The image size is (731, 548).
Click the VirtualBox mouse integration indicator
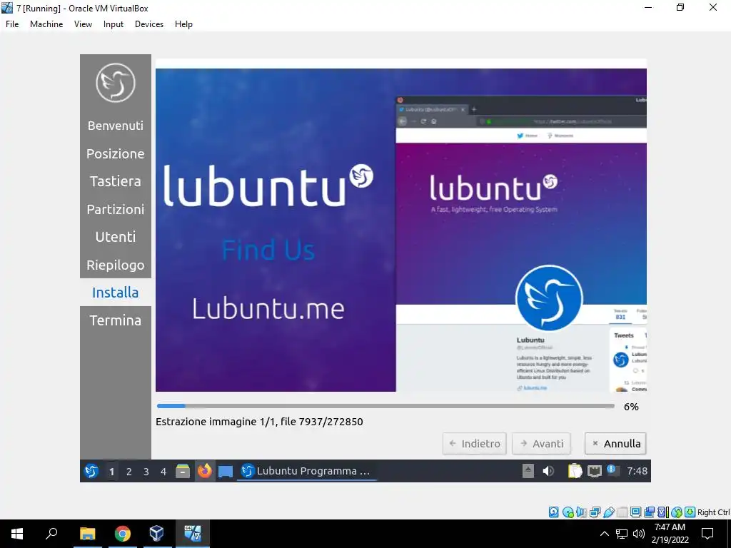point(677,512)
